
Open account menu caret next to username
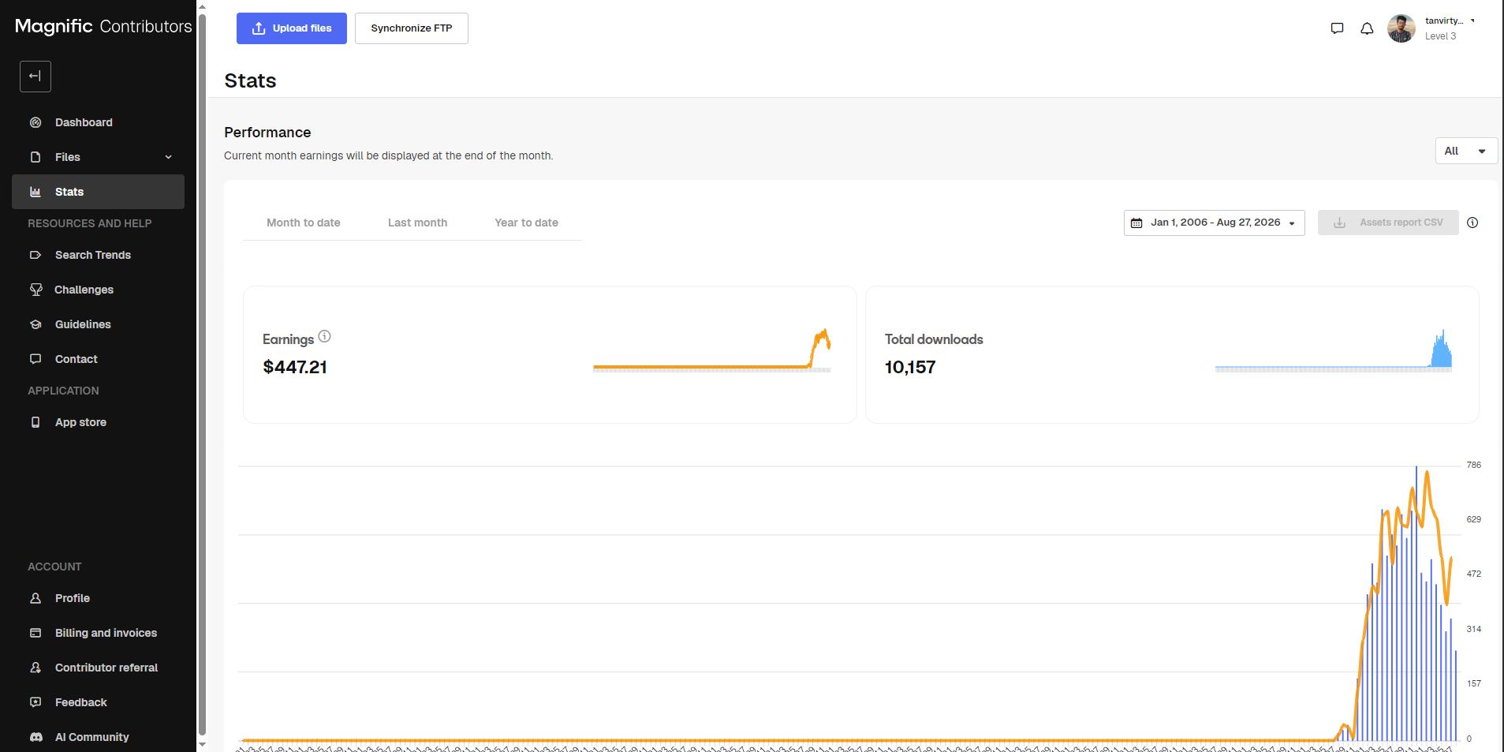point(1472,21)
